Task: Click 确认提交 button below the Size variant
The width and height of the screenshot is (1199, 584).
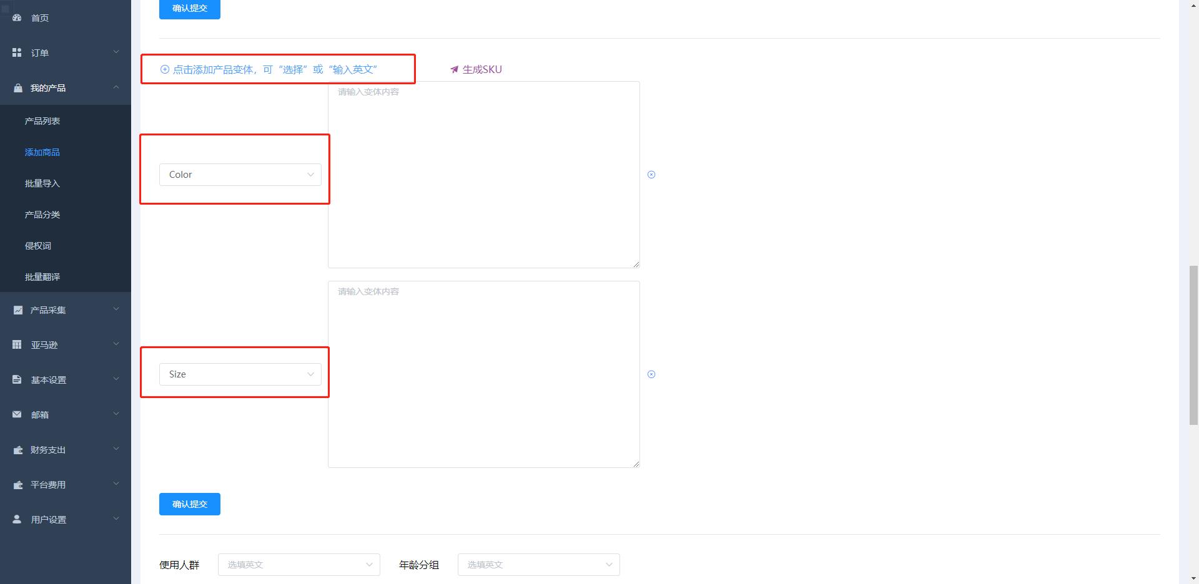Action: pyautogui.click(x=189, y=504)
